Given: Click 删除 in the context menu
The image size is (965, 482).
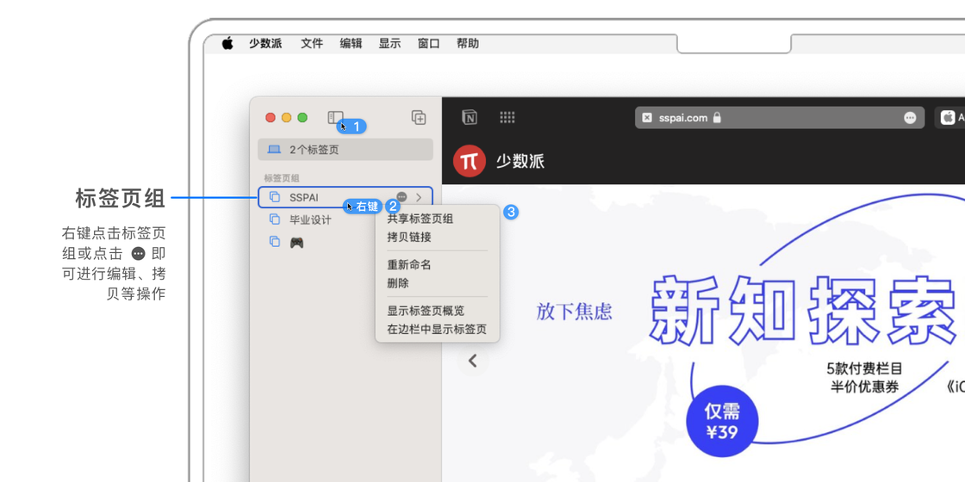Looking at the screenshot, I should pos(398,282).
